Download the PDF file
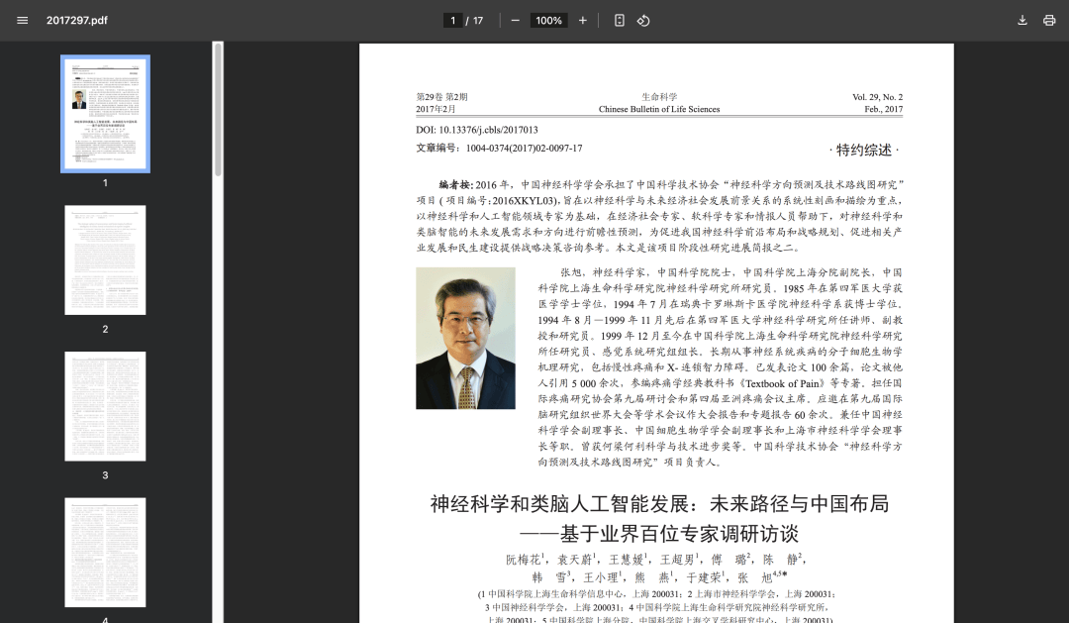Viewport: 1069px width, 623px height. (1021, 21)
